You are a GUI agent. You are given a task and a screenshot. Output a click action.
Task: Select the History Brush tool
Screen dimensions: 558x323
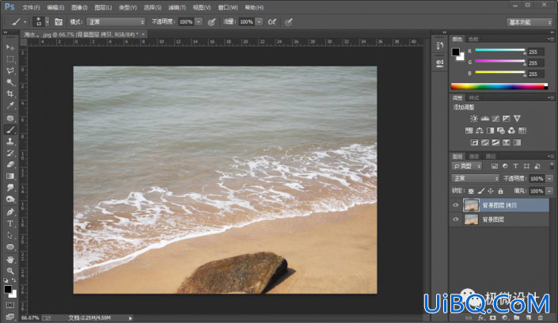(x=10, y=153)
